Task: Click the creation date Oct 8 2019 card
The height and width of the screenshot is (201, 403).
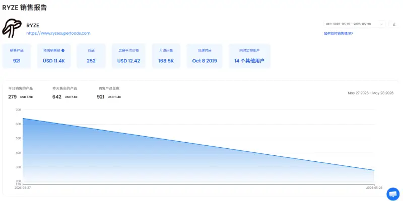Action: 205,56
